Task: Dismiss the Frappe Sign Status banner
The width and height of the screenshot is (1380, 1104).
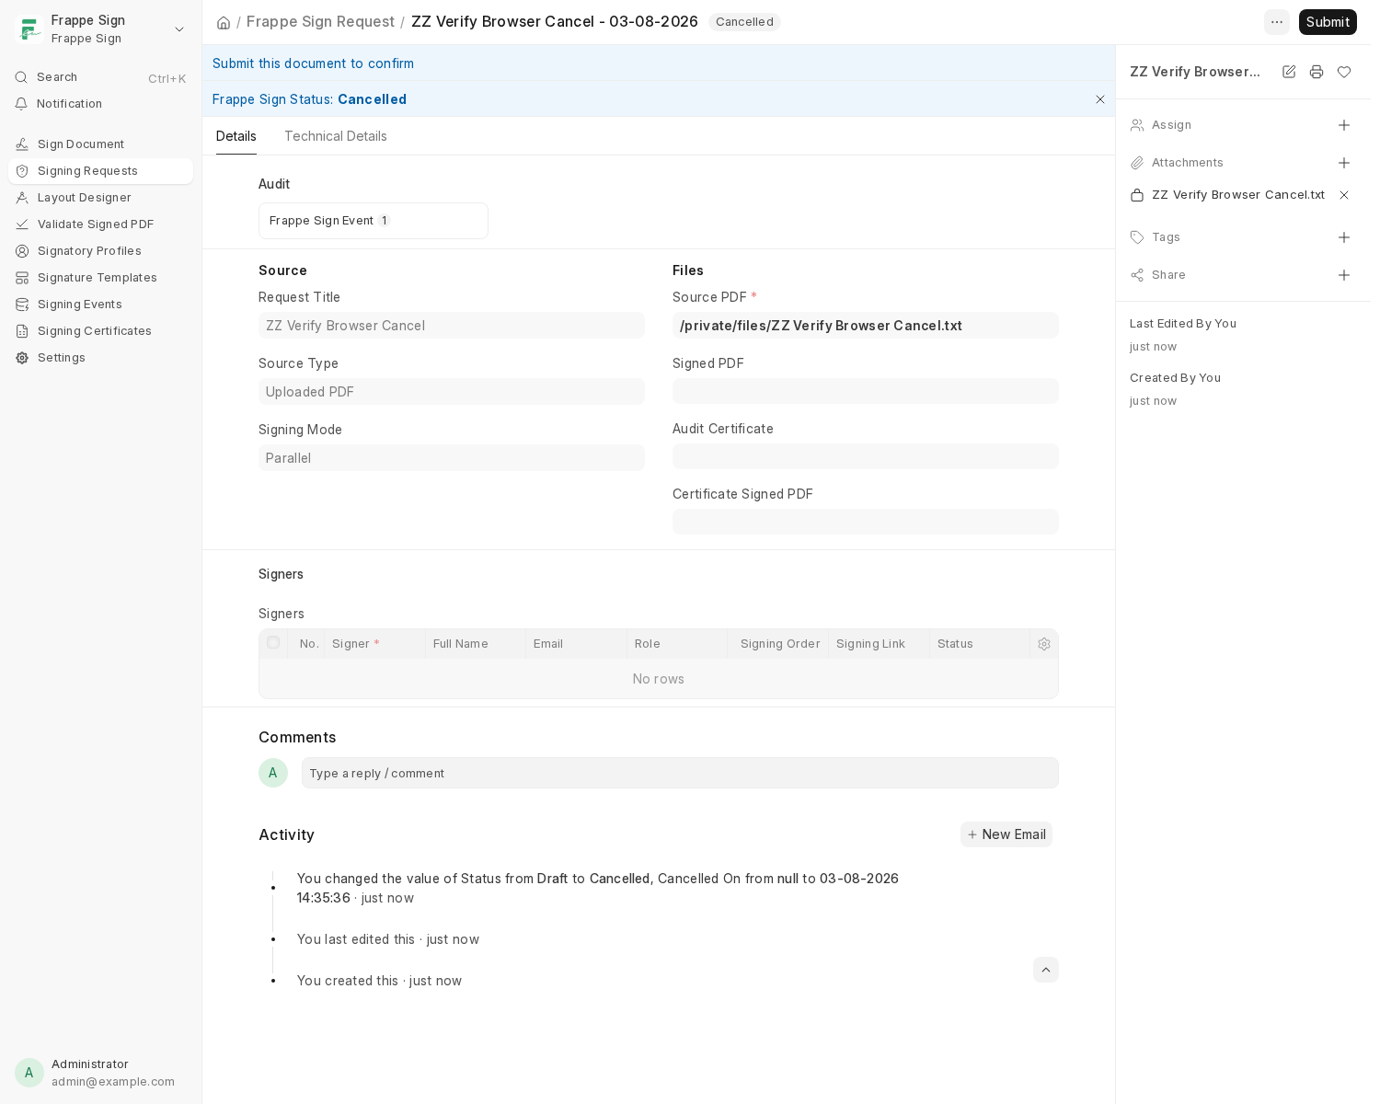Action: pyautogui.click(x=1100, y=99)
